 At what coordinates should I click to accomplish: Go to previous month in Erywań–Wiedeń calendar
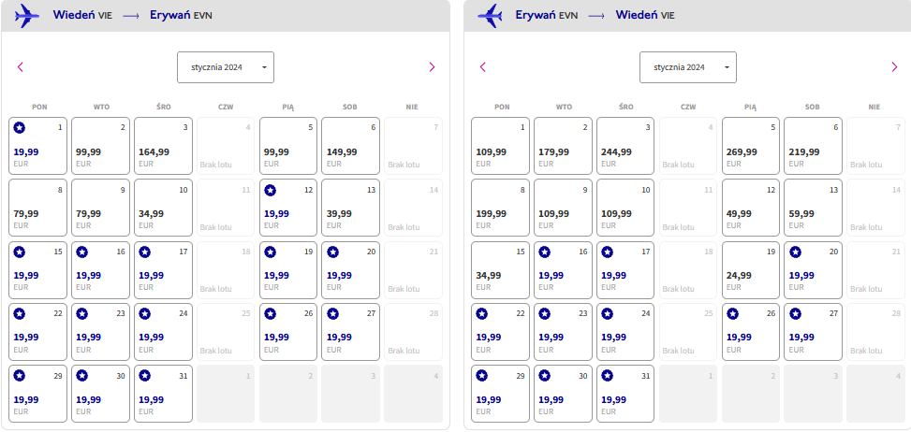pyautogui.click(x=483, y=66)
